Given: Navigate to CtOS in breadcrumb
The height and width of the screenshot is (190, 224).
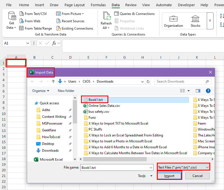Looking at the screenshot, I should click(86, 81).
